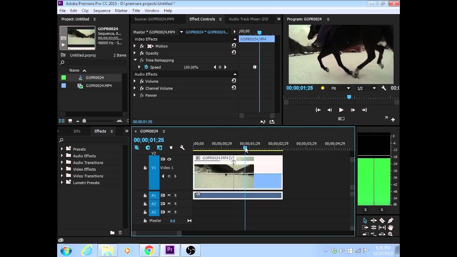Select the Slip tool
The image size is (457, 257).
tap(382, 227)
